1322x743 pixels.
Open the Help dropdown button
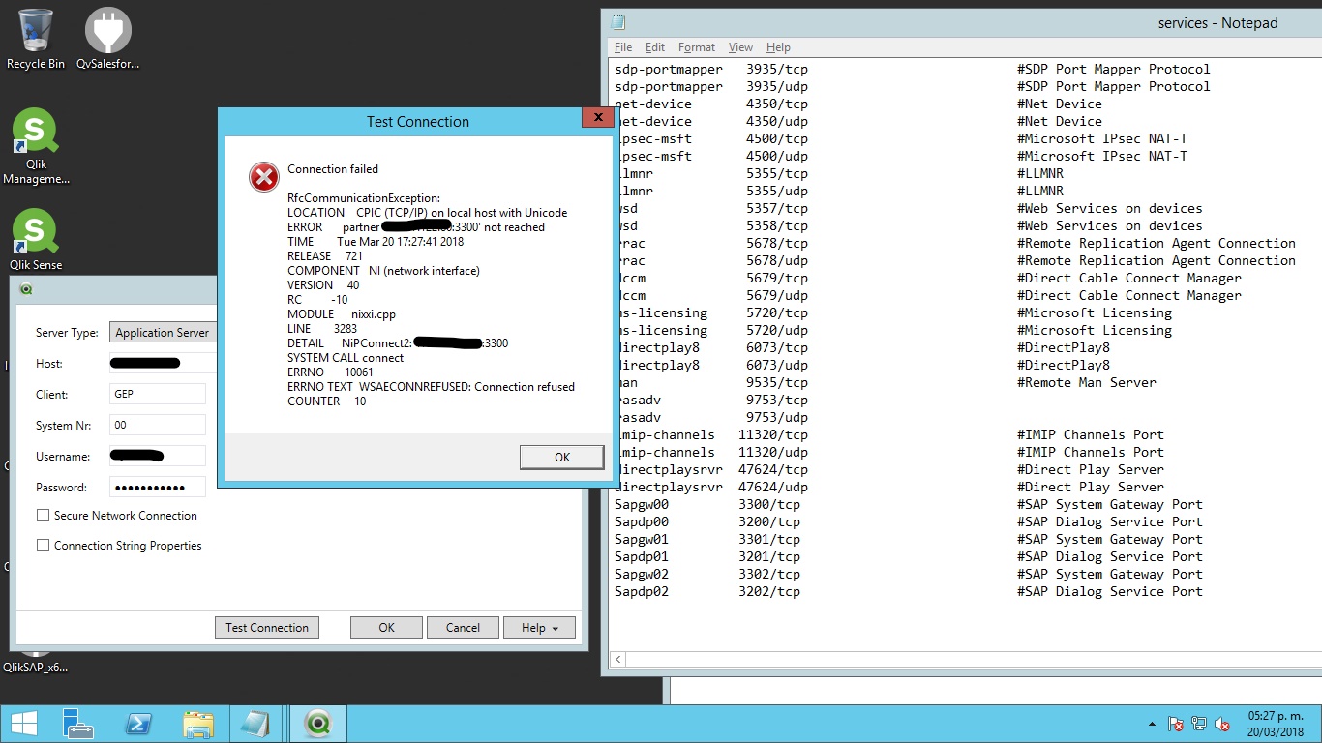tap(539, 627)
